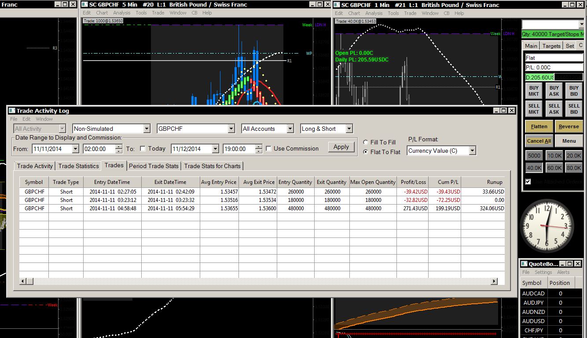587x338 pixels.
Task: Select the Fill To Fill radio option
Action: tap(366, 142)
